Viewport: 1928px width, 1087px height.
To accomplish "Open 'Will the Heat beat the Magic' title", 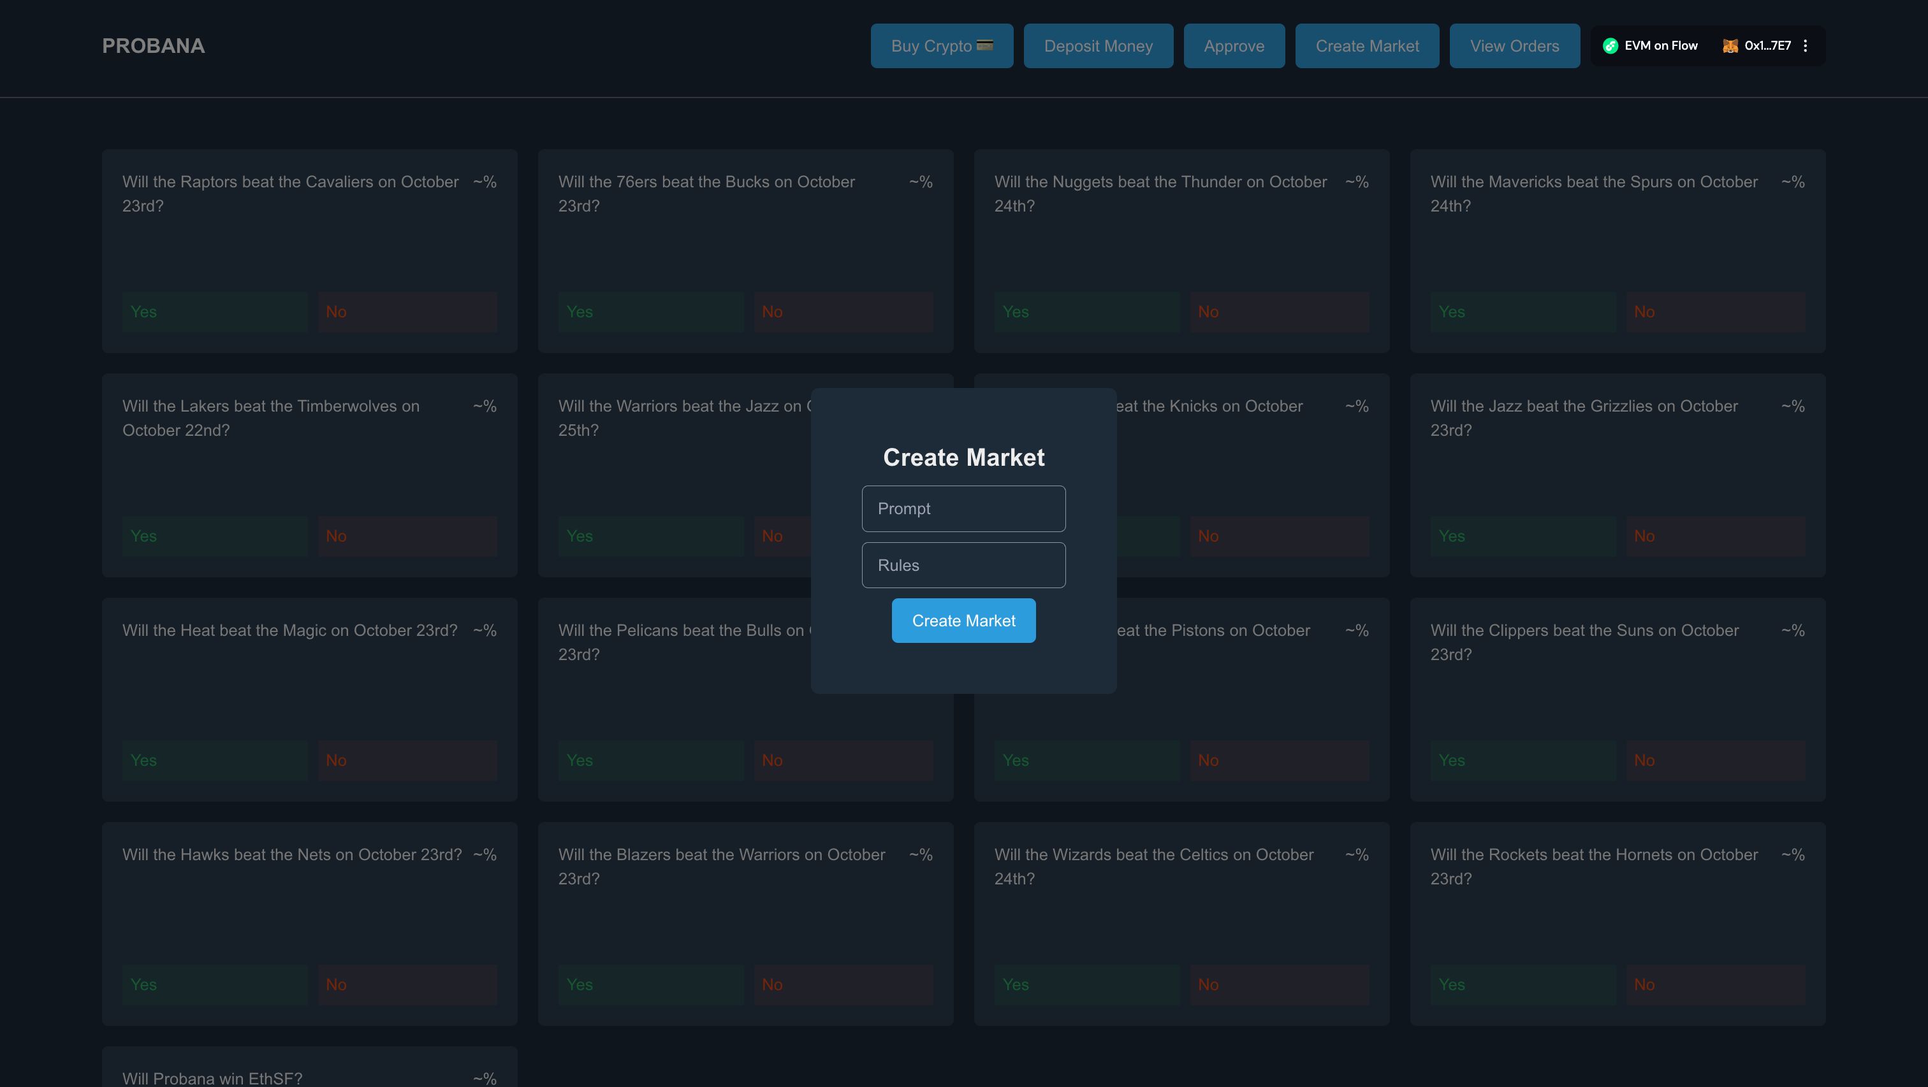I will click(x=289, y=631).
